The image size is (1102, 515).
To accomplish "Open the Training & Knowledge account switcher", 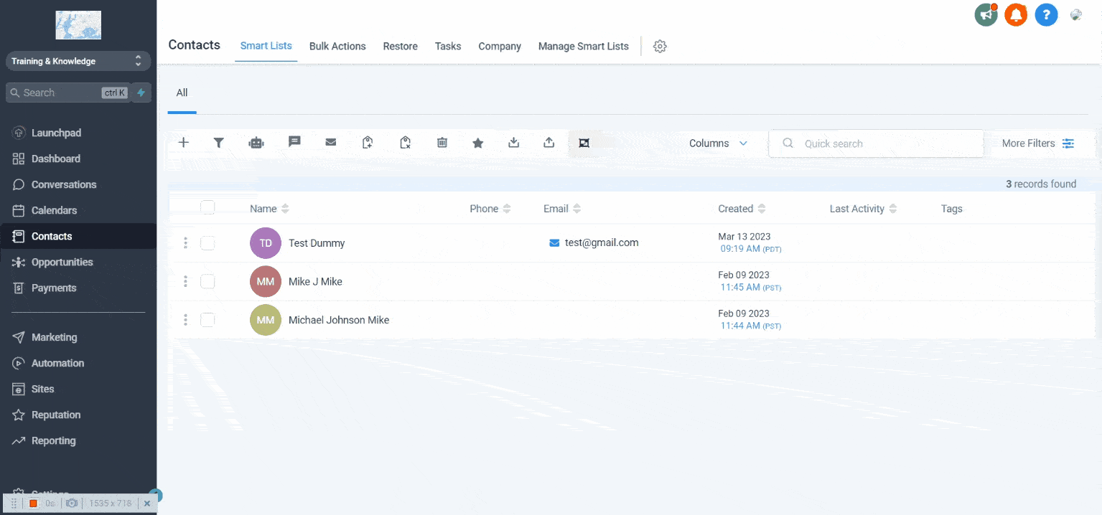I will coord(78,61).
